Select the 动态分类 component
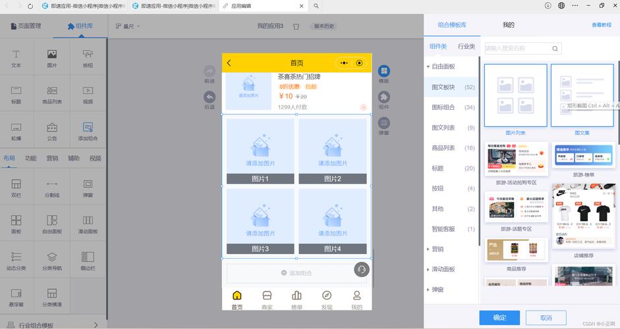Screen dimensions: 620x329 16,261
